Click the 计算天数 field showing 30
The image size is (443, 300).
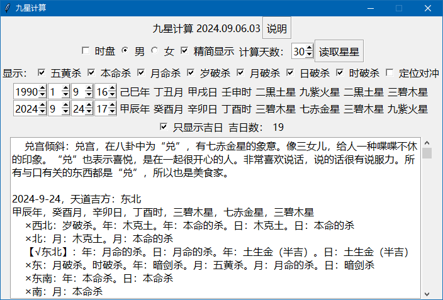click(x=299, y=52)
